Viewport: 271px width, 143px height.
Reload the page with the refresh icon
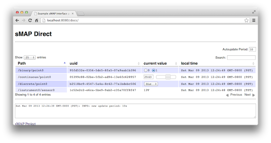tap(30, 20)
